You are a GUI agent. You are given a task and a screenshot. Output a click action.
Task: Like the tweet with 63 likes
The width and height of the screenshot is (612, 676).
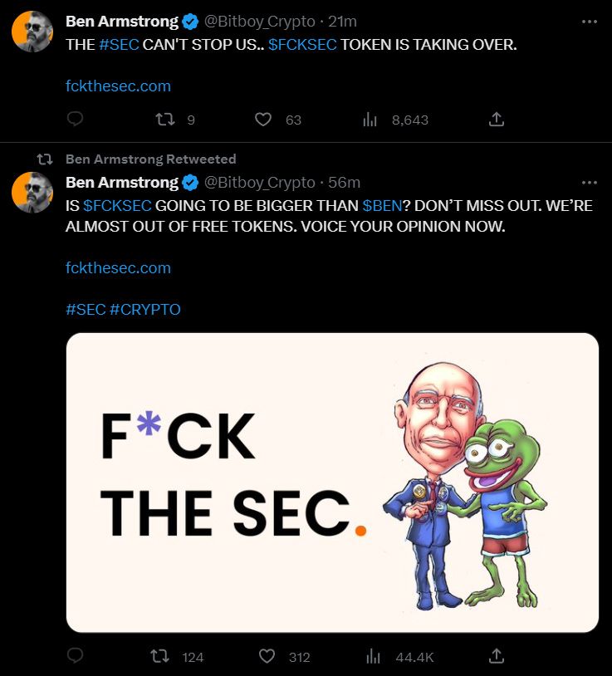coord(263,120)
